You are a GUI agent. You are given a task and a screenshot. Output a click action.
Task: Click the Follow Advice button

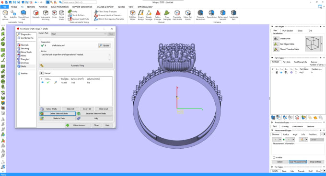coord(78,125)
